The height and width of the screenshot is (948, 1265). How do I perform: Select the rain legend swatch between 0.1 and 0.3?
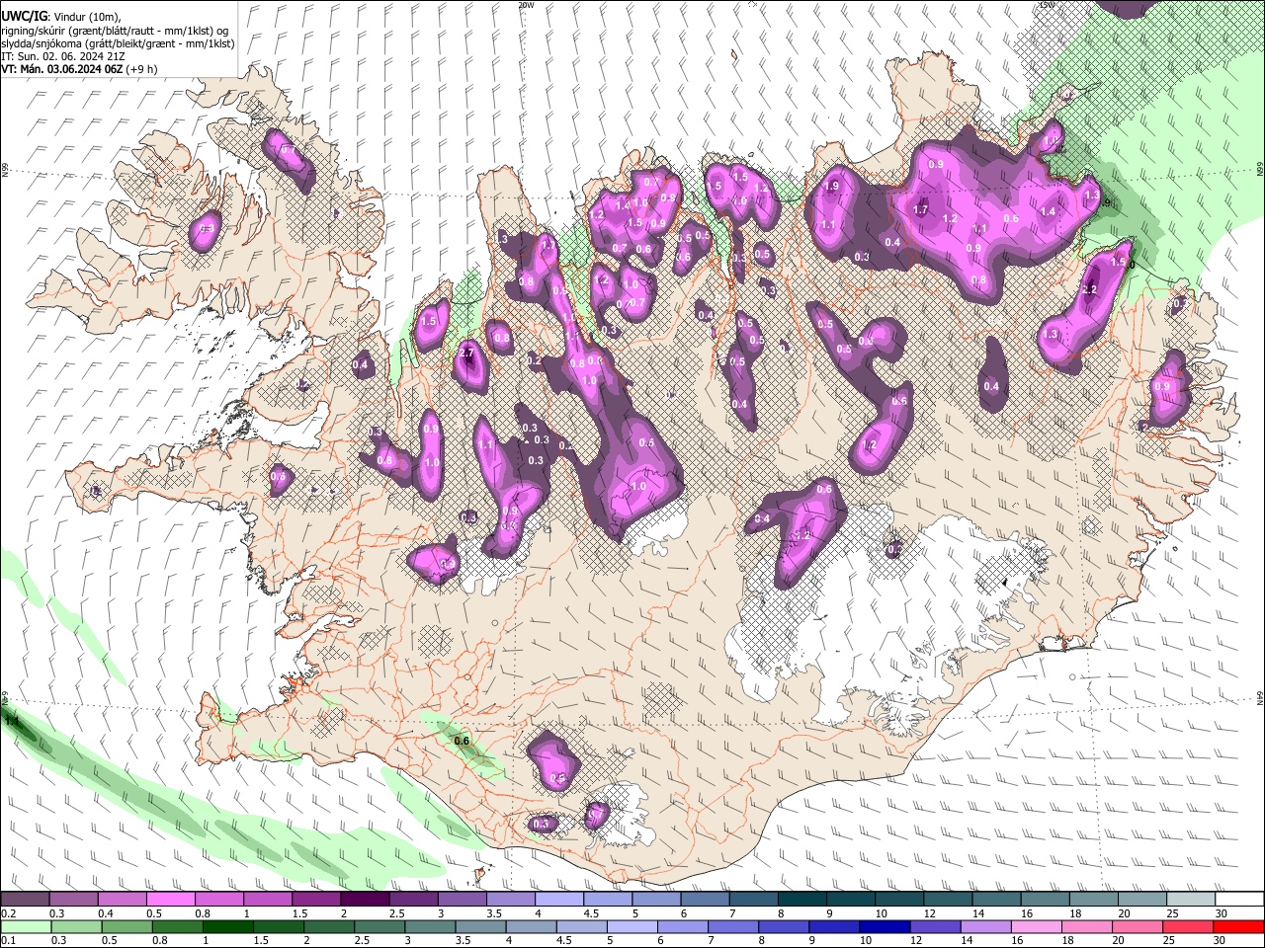pos(25,926)
